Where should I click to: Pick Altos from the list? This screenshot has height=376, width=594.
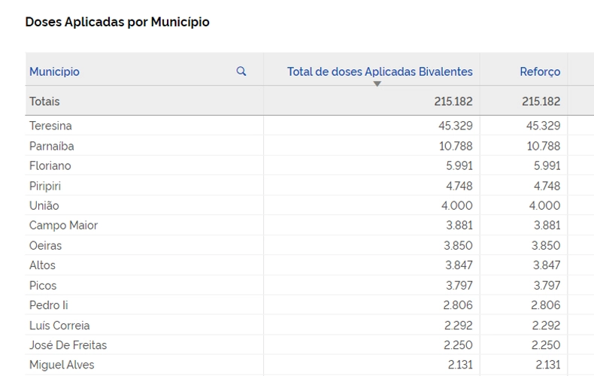pos(42,265)
